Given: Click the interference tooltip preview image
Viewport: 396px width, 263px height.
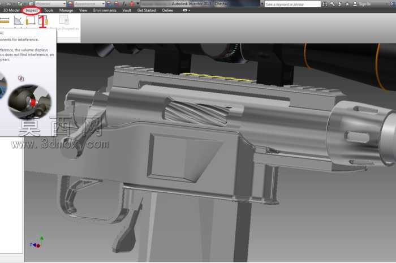Looking at the screenshot, I should pos(30,102).
